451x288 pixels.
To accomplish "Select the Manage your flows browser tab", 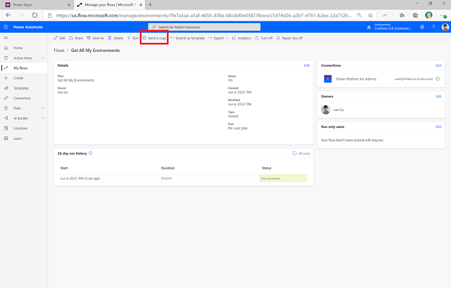I will (x=110, y=5).
